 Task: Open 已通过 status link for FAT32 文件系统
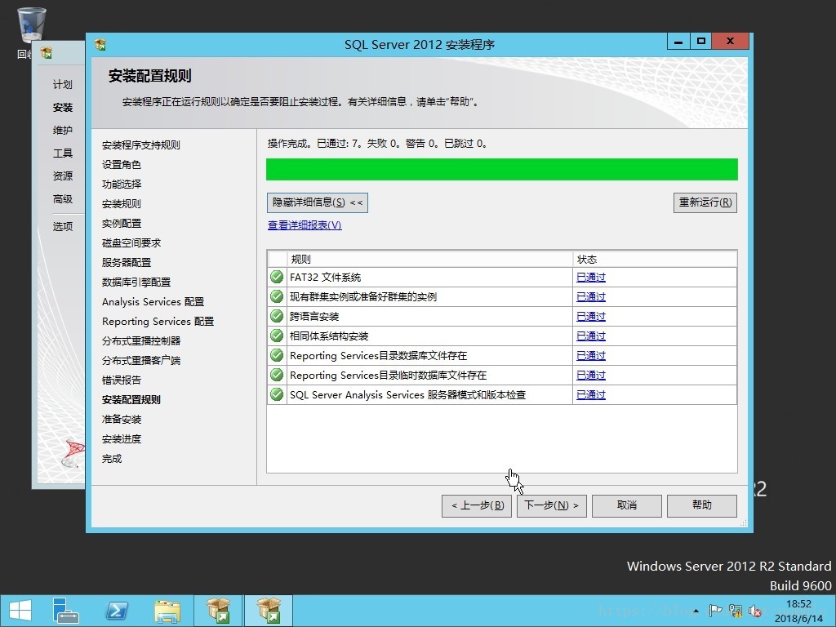[x=591, y=278]
